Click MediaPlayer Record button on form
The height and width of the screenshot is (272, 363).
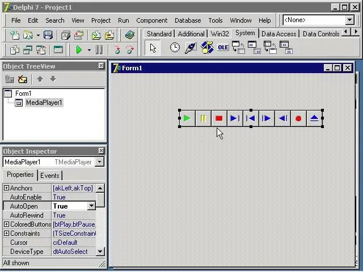click(298, 118)
